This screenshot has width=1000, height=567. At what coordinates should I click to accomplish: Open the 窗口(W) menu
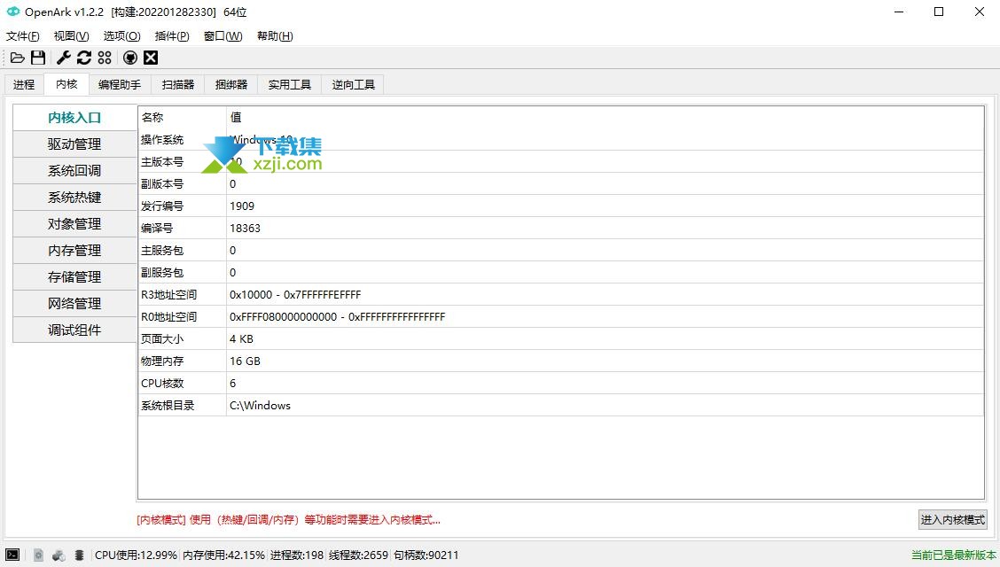[x=223, y=36]
